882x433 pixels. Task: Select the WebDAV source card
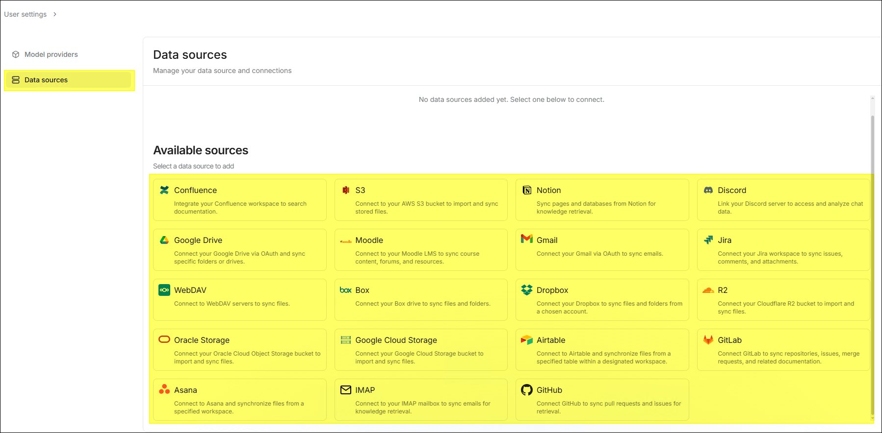(240, 300)
